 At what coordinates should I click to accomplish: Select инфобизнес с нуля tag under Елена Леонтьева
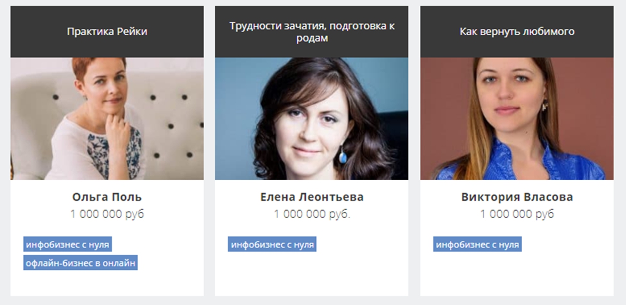[272, 244]
